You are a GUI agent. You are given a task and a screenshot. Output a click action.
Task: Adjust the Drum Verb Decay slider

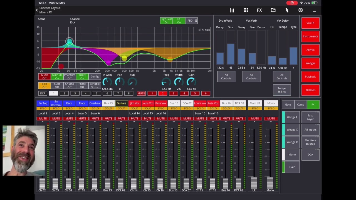pos(220,47)
